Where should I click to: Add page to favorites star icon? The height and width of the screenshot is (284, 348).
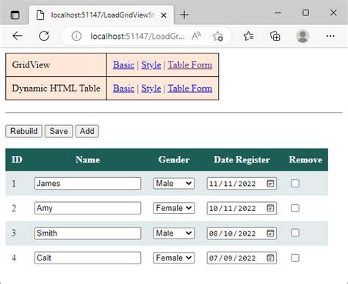[x=217, y=37]
